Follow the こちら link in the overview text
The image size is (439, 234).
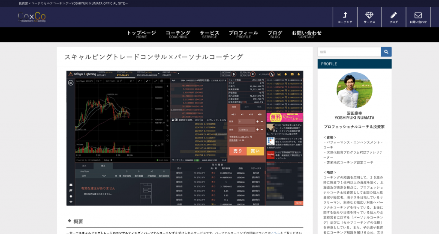tap(275, 232)
